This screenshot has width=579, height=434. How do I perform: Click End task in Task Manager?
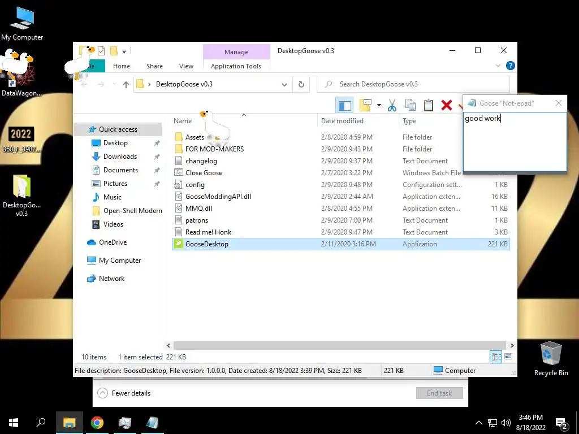(x=439, y=393)
